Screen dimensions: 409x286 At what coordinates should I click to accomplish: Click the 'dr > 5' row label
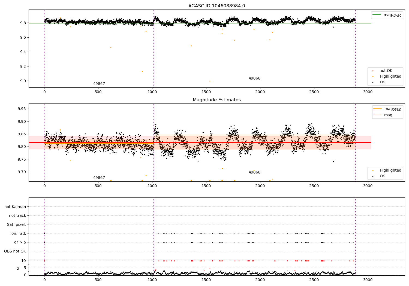pos(20,242)
